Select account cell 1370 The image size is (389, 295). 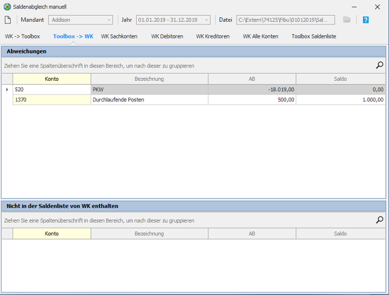click(x=52, y=100)
